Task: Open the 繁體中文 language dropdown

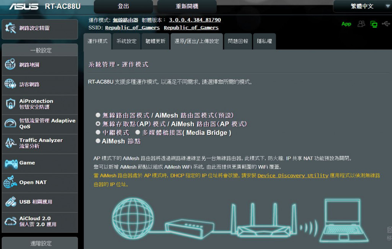Action: [x=362, y=6]
